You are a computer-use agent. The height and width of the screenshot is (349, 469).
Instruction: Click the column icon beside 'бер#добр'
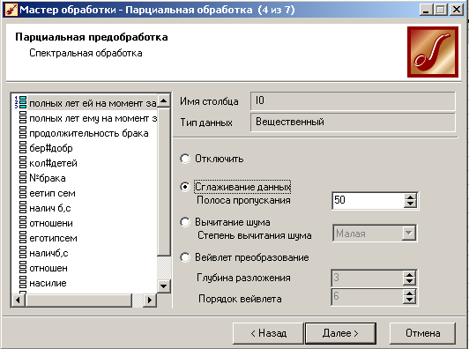pyautogui.click(x=23, y=148)
